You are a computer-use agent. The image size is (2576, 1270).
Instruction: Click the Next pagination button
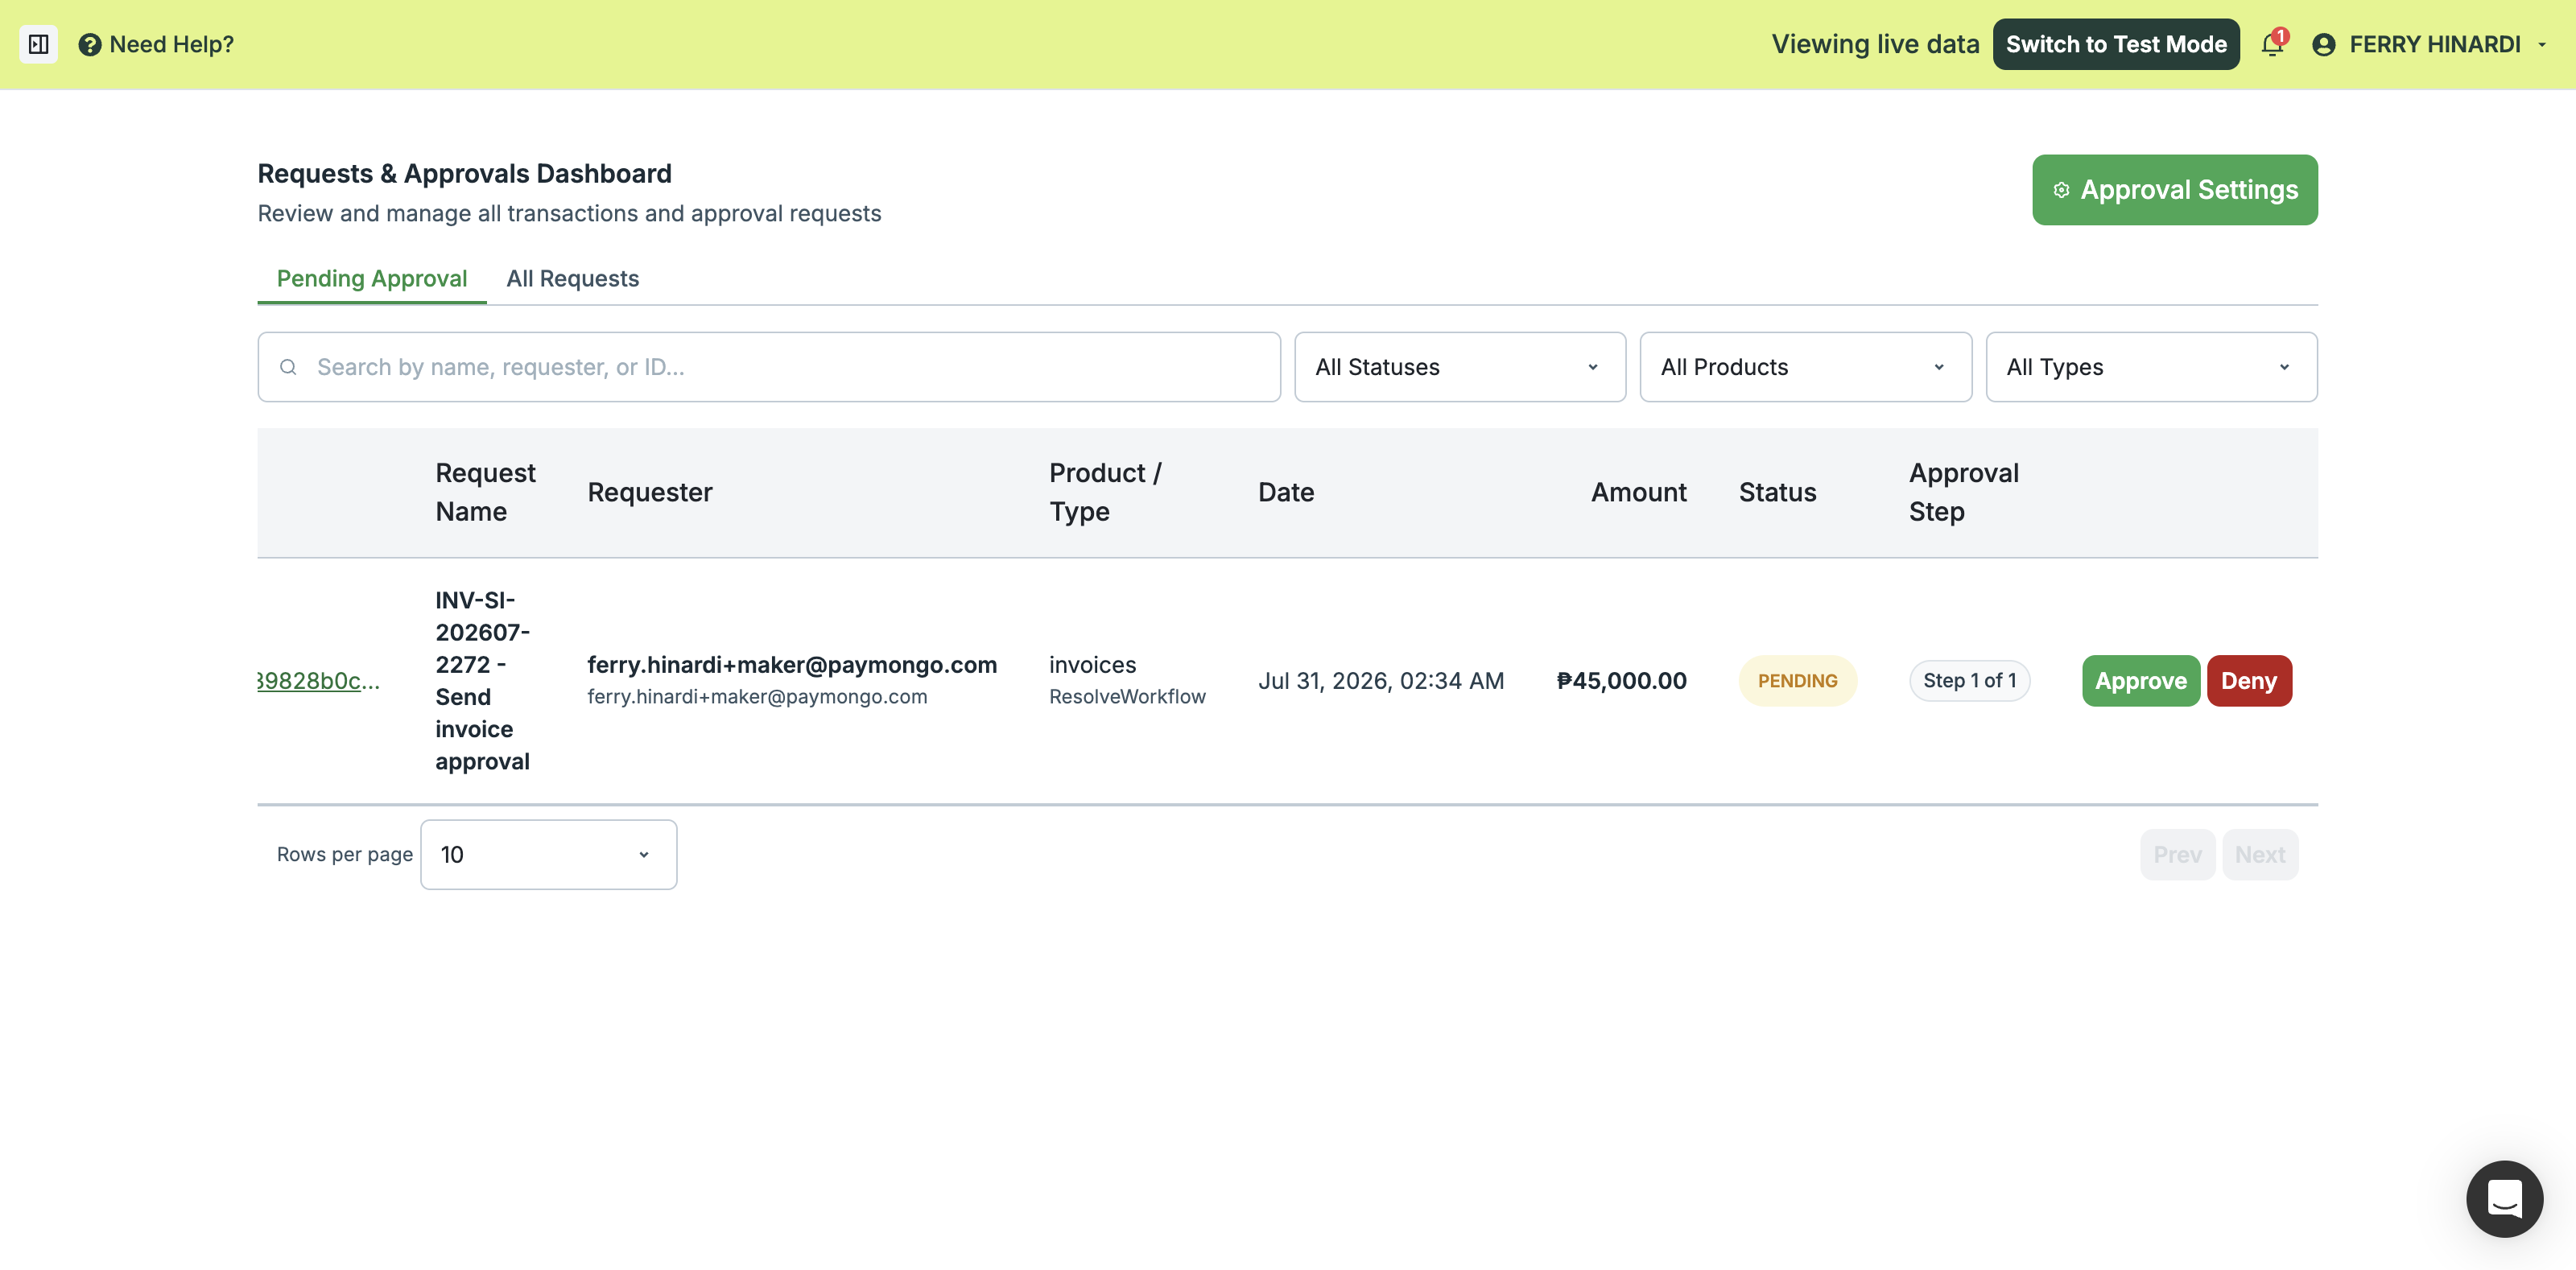point(2260,854)
